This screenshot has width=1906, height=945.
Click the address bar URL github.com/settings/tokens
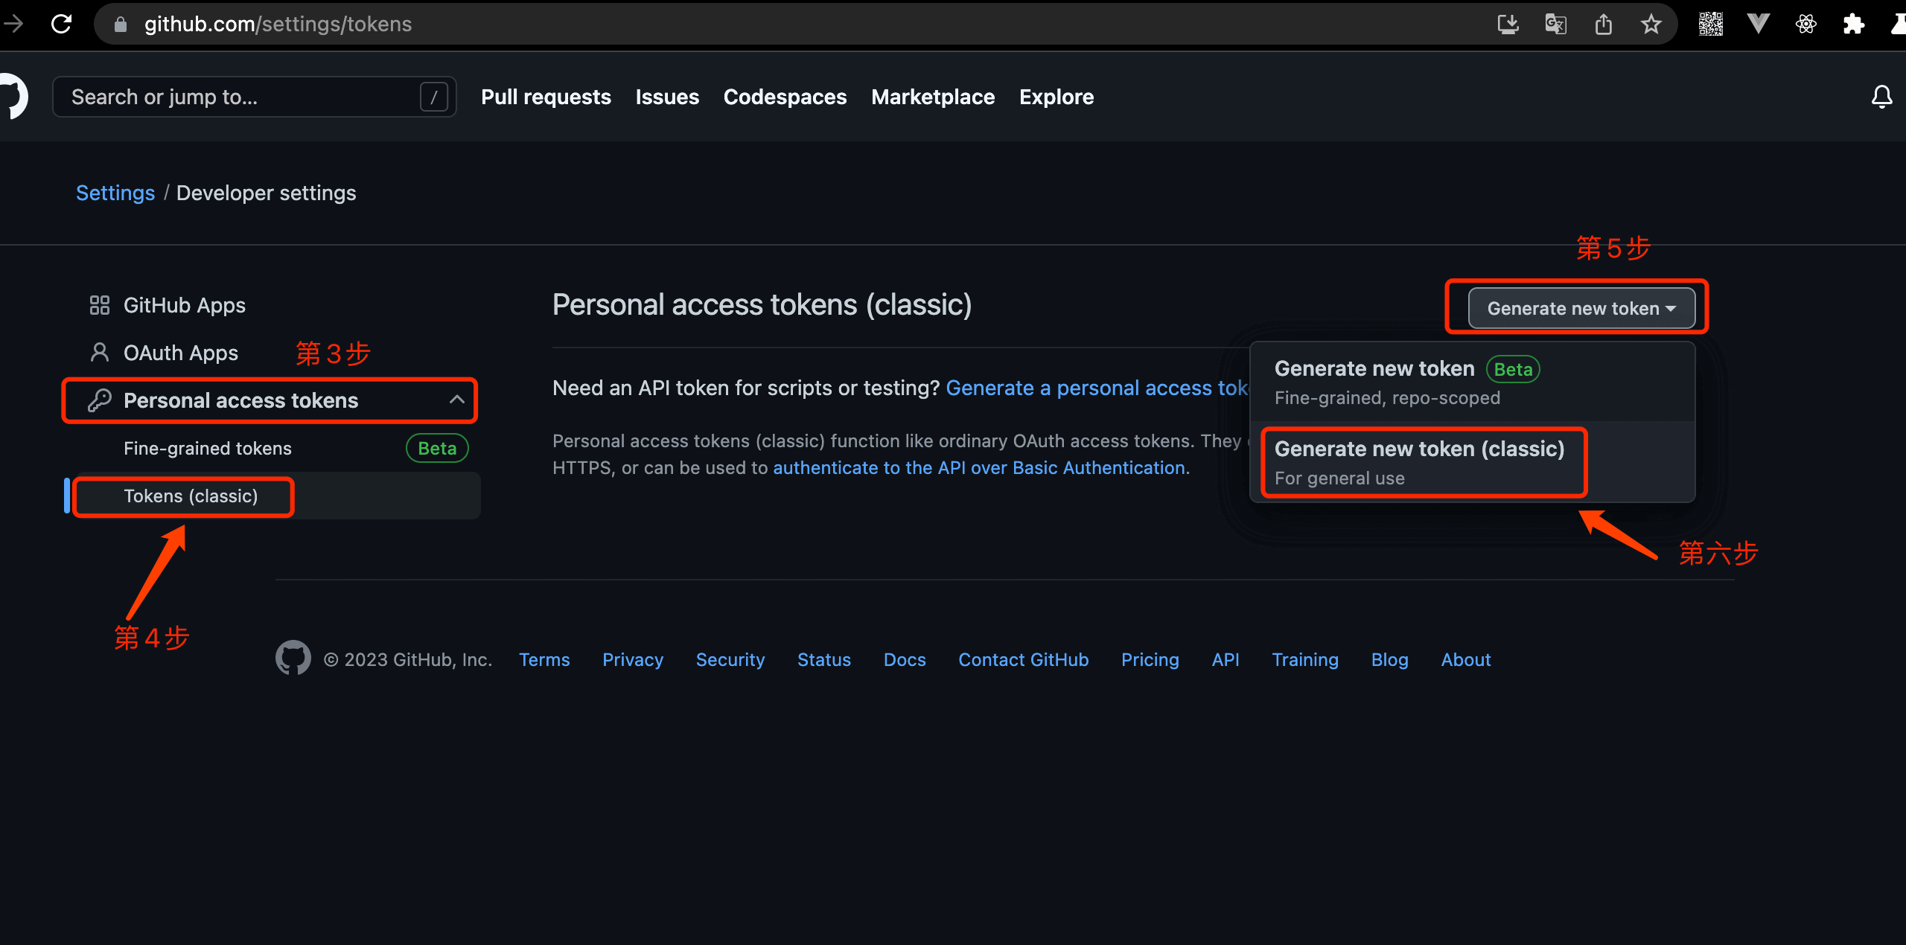coord(278,25)
